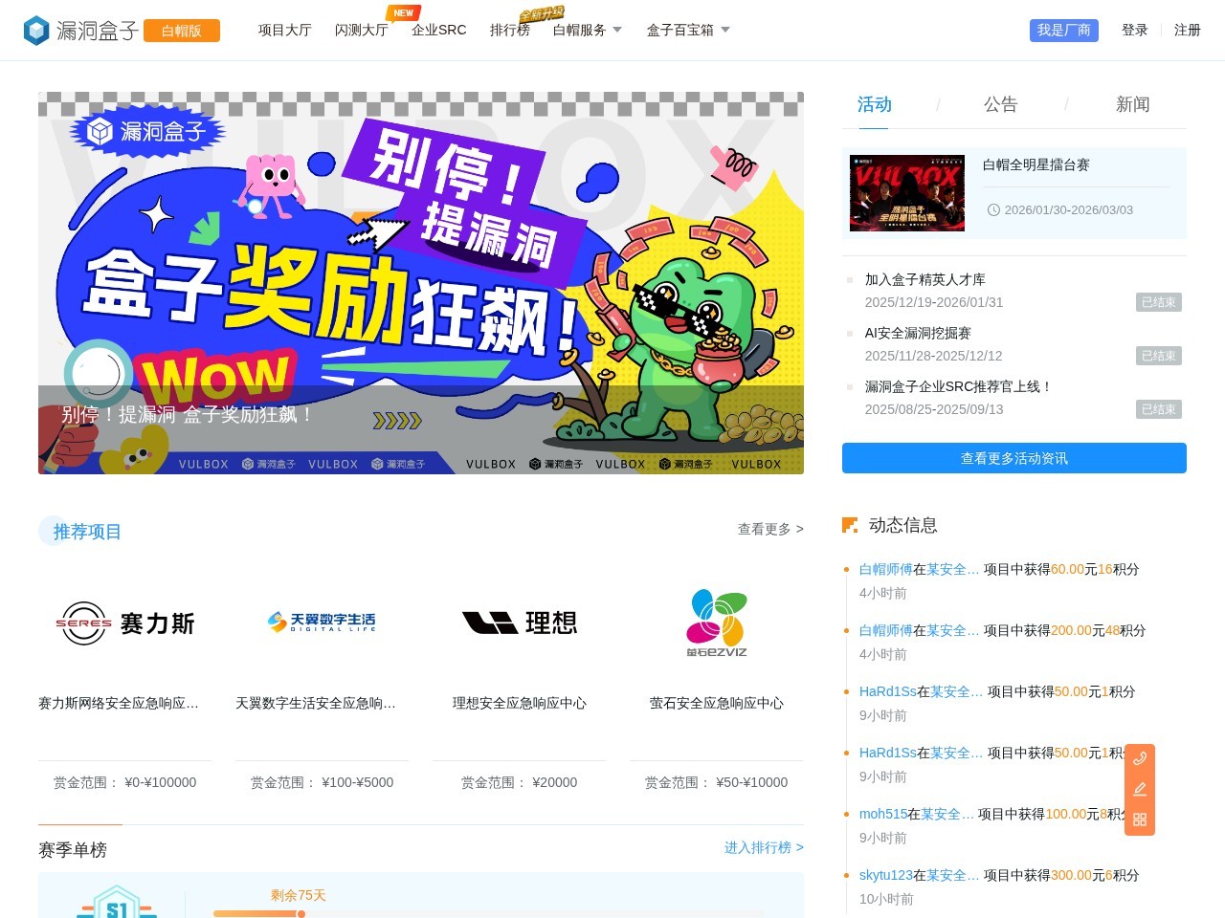Viewport: 1225px width, 918px height.
Task: Open the 项目大厅 menu item
Action: coord(283,30)
